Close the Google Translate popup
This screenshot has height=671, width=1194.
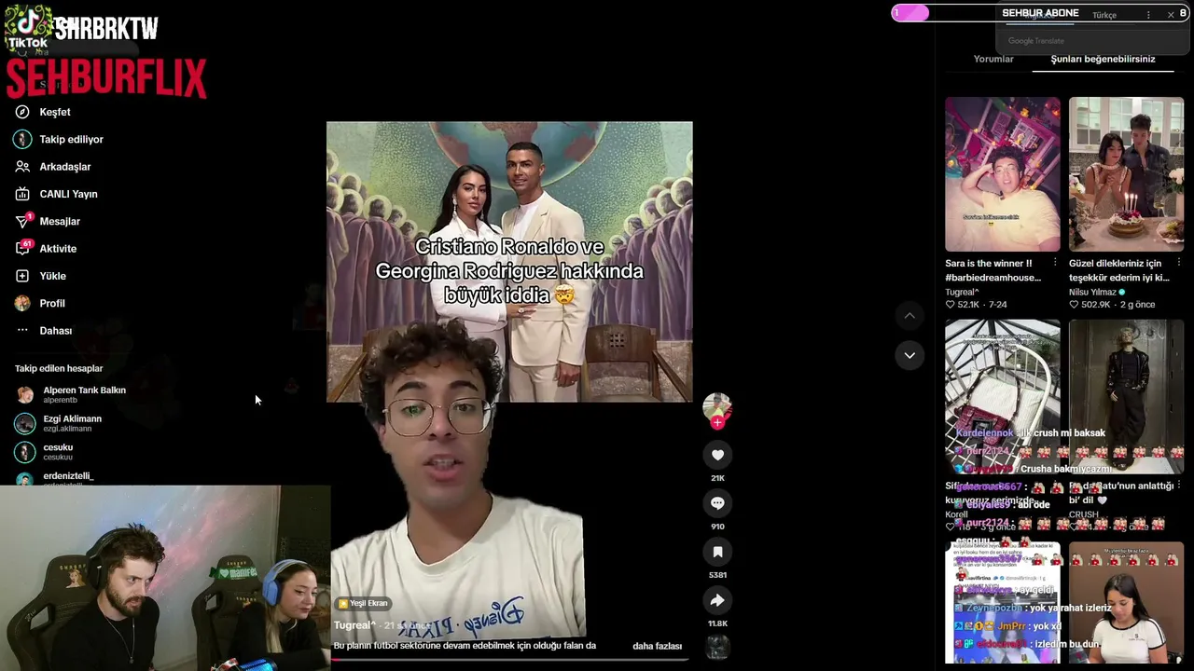coord(1171,15)
